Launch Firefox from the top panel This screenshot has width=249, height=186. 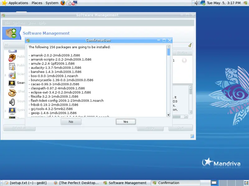(x=63, y=3)
